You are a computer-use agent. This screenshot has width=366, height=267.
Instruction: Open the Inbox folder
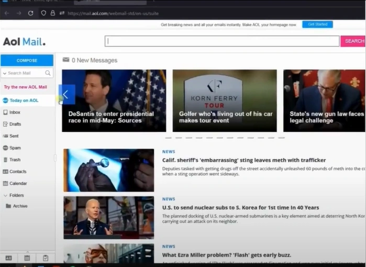click(15, 112)
